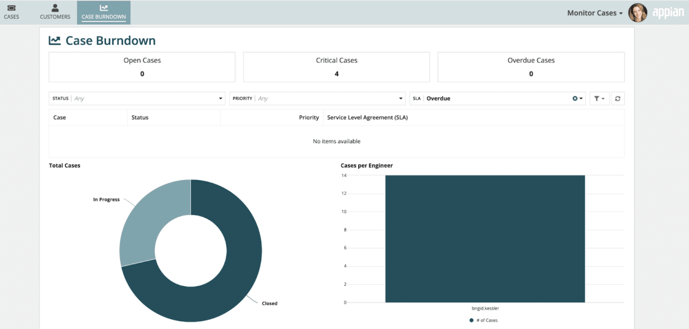
Task: Sort by Service Level Agreement column header
Action: 367,118
